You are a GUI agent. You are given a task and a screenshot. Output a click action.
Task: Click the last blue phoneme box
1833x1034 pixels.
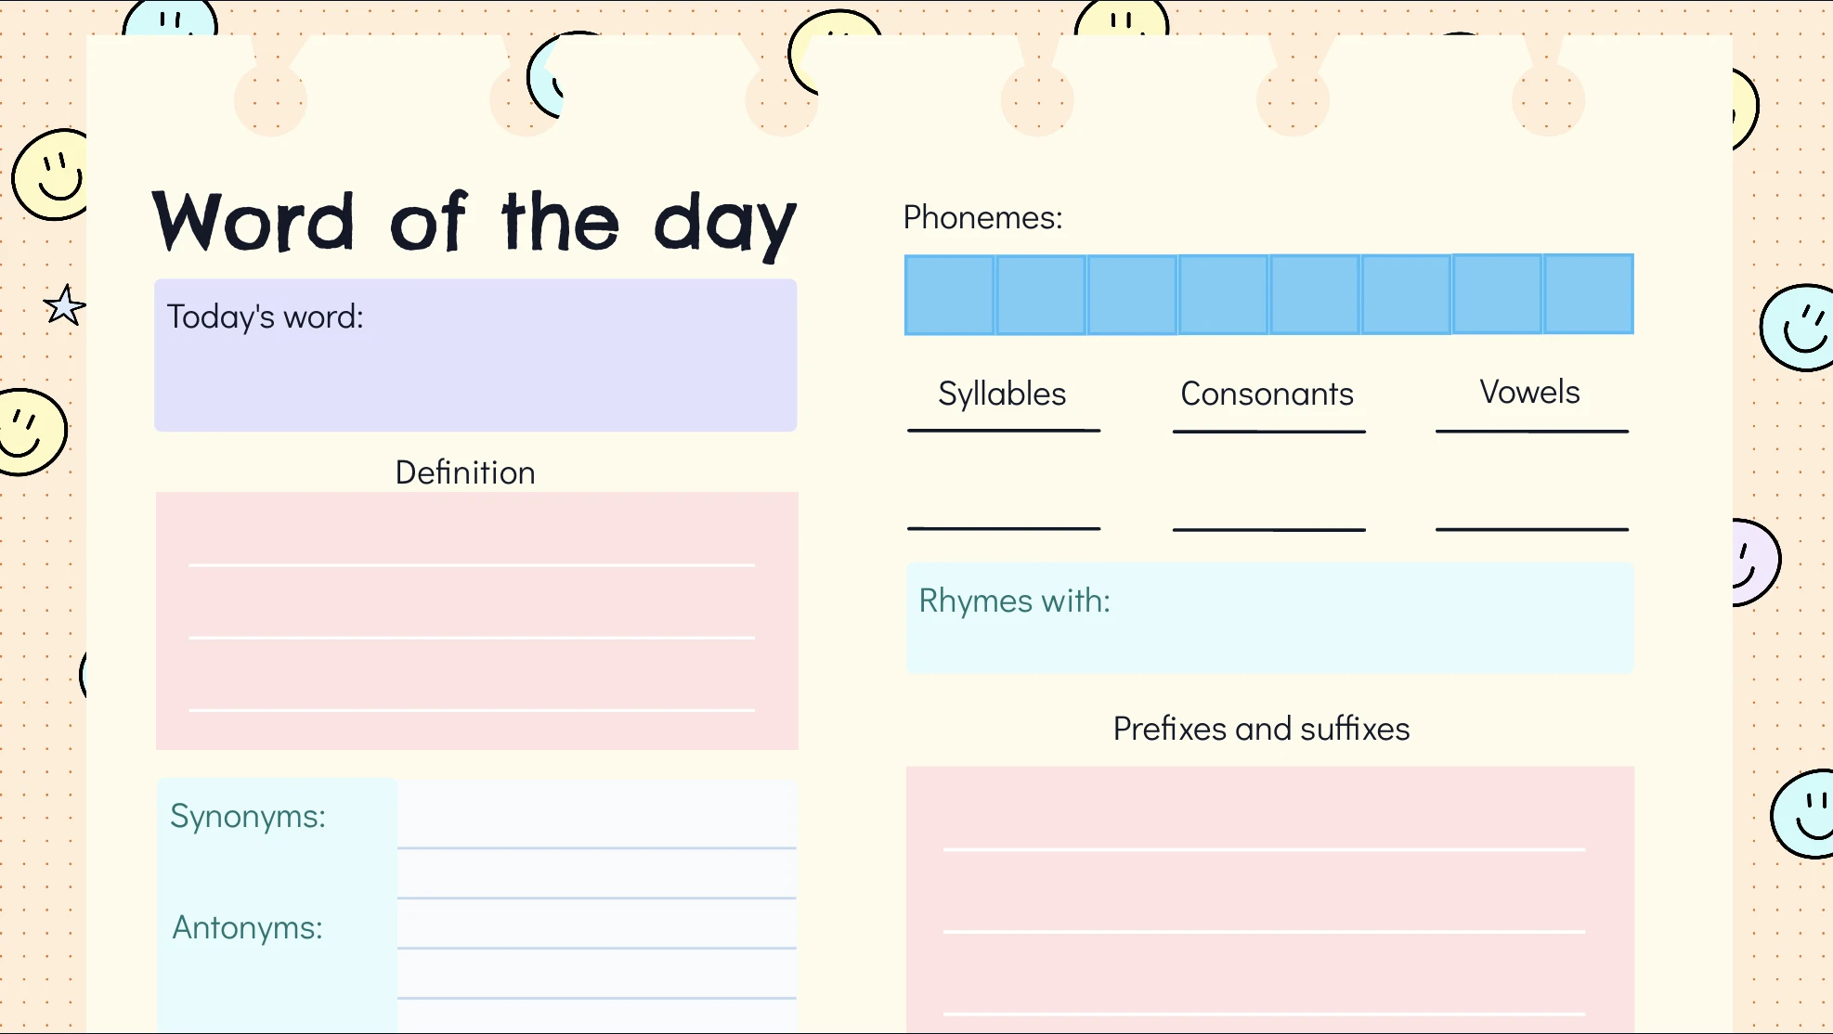pyautogui.click(x=1588, y=294)
